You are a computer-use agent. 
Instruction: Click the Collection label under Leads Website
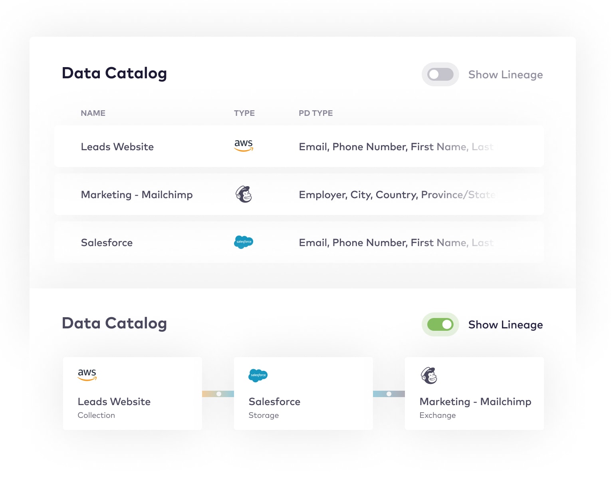[96, 415]
